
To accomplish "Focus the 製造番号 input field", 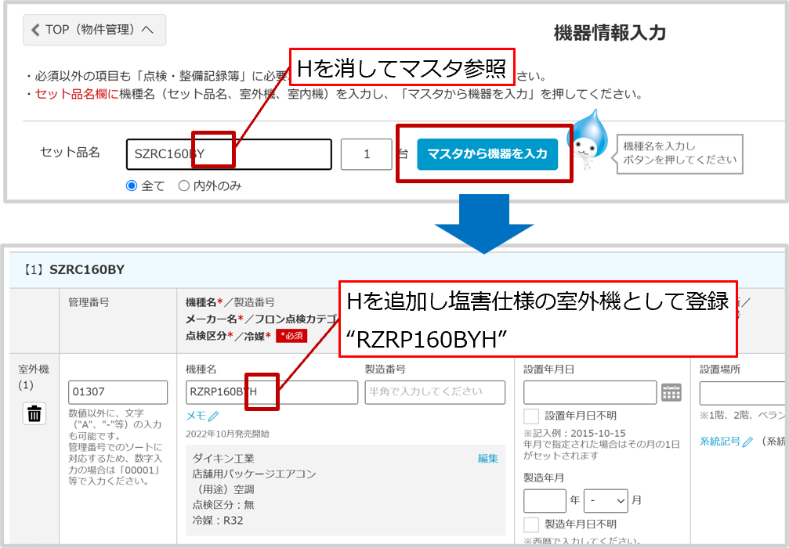I will [x=435, y=392].
